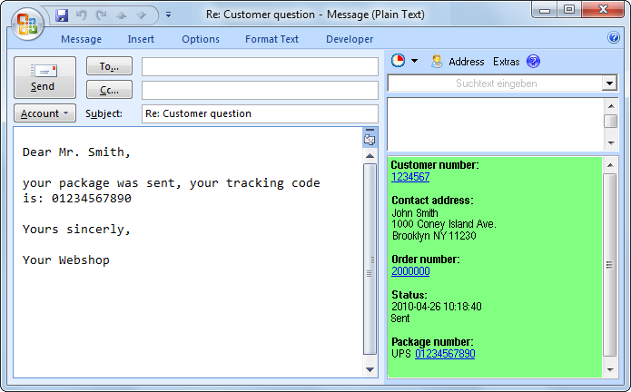The height and width of the screenshot is (392, 631).
Task: Open customer number 1234567 link
Action: coord(410,177)
